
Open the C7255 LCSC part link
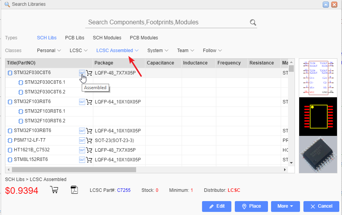[123, 190]
